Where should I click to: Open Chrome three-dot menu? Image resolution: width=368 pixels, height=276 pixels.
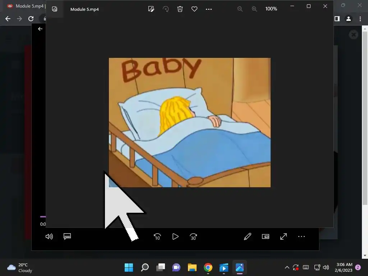coord(360,19)
